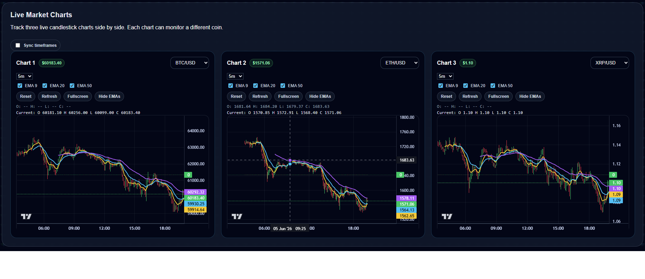Click crosshair price label 1683.63

pos(407,160)
